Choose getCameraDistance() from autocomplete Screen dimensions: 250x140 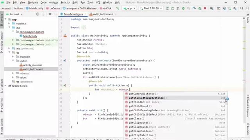[175, 94]
